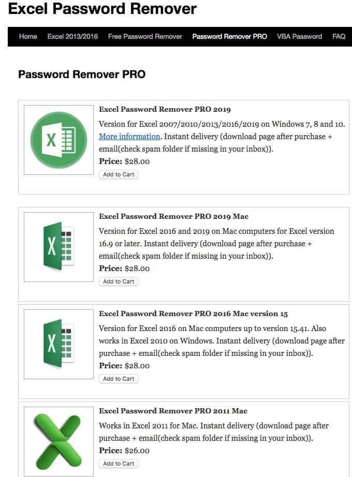Add PRO 2011 Mac version to cart

[119, 464]
